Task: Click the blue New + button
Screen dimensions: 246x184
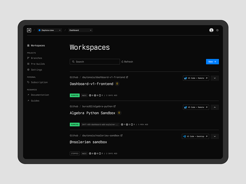Action: click(x=212, y=62)
